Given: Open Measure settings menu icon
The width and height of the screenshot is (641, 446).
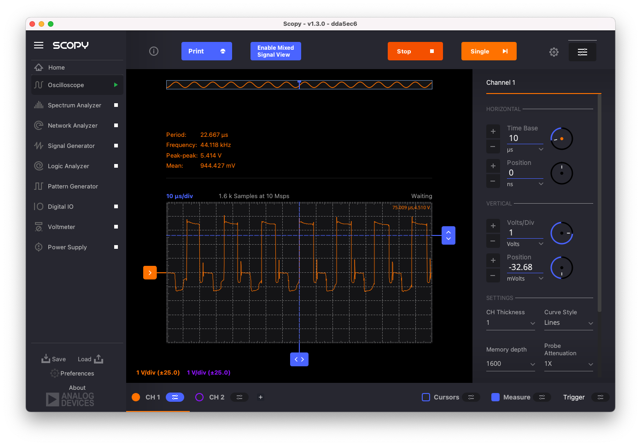Looking at the screenshot, I should click(x=542, y=397).
